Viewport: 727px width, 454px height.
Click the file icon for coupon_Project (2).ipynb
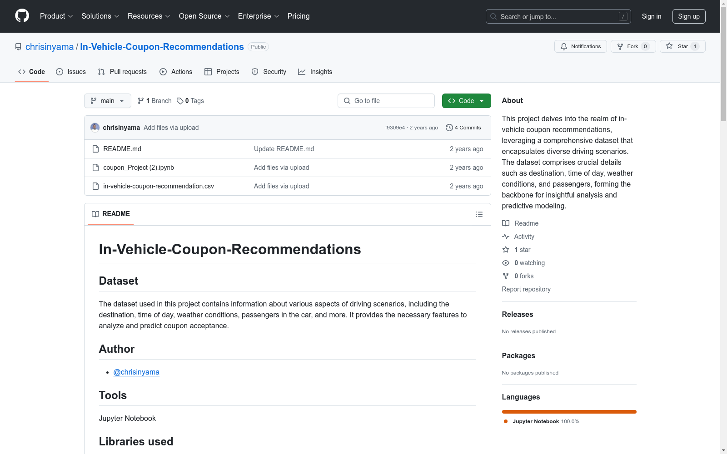tap(95, 168)
